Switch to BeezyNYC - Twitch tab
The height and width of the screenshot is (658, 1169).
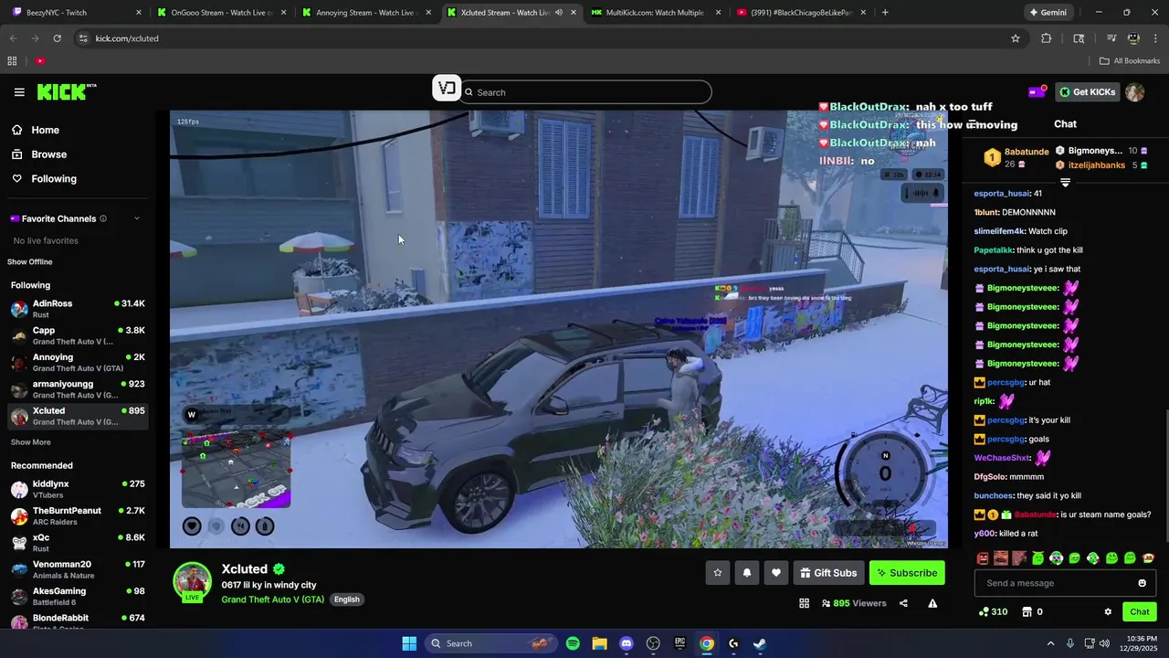pos(77,13)
